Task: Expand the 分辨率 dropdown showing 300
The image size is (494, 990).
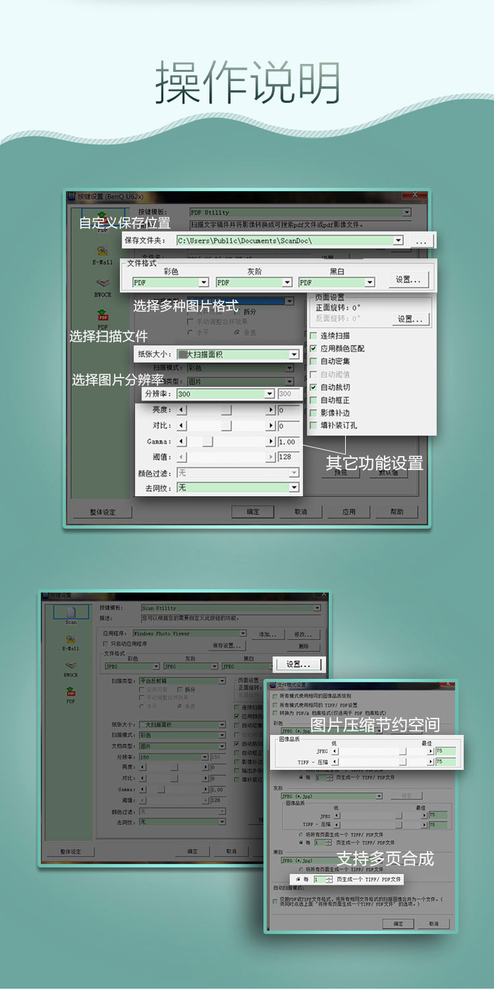Action: pyautogui.click(x=269, y=393)
